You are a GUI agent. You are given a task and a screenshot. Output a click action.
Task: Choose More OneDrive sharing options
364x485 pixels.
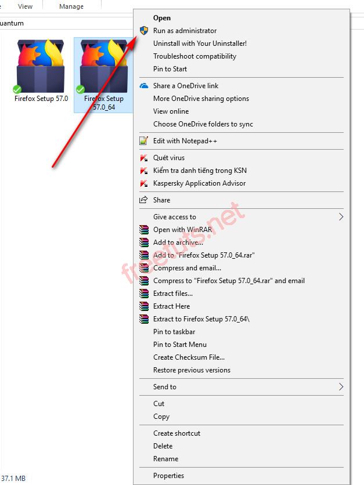tap(242, 99)
